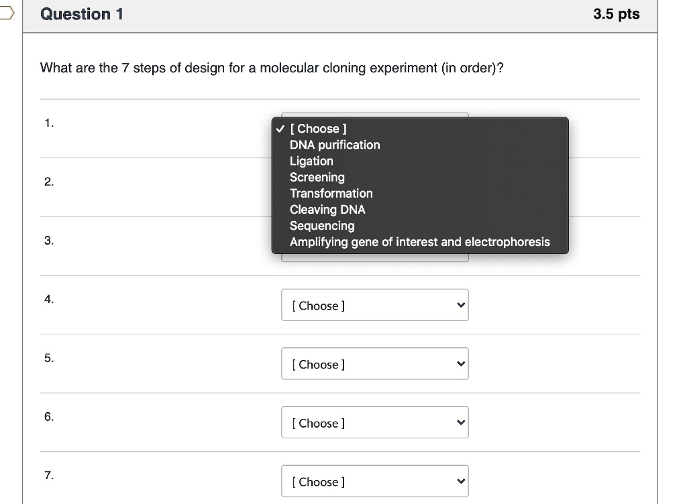Screen dimensions: 687x504
Task: Open the dropdown for step 6
Action: pos(374,422)
